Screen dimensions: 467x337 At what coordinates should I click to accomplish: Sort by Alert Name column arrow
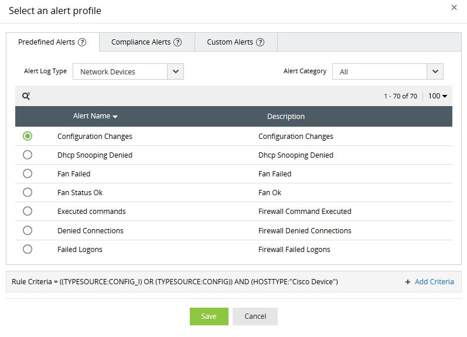click(115, 117)
